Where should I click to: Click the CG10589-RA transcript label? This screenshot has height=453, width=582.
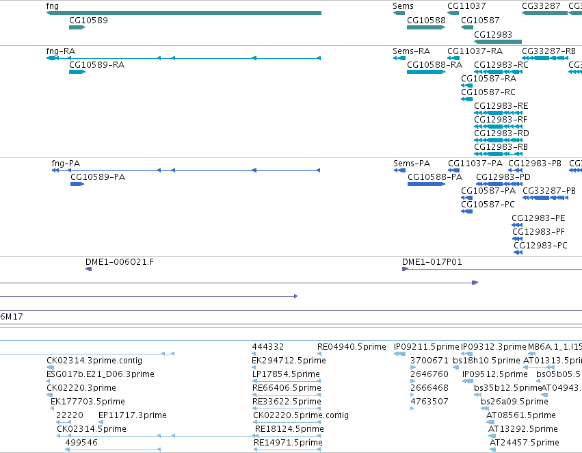click(x=97, y=65)
